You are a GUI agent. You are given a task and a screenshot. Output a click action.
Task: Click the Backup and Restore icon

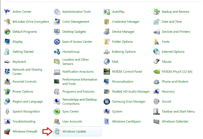(x=157, y=12)
